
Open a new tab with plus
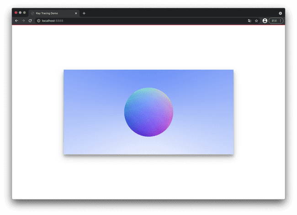(84, 13)
